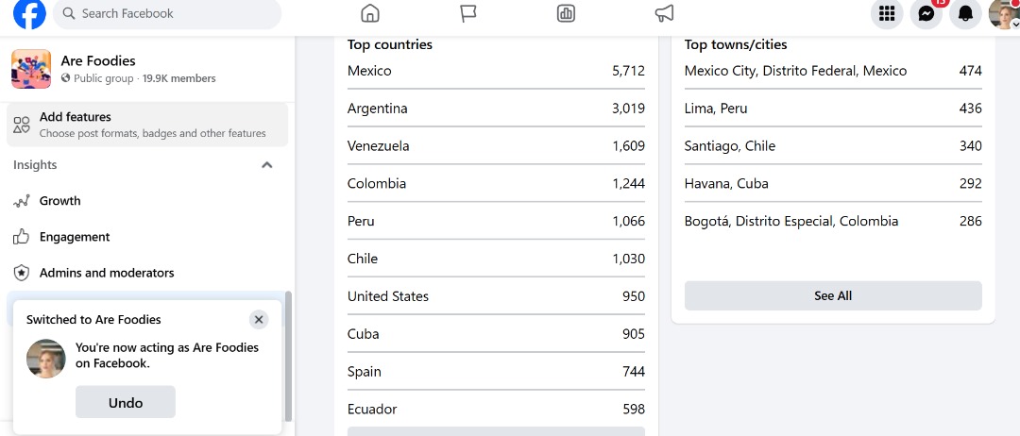Open the Pages flag icon
The height and width of the screenshot is (436, 1020).
click(x=468, y=13)
